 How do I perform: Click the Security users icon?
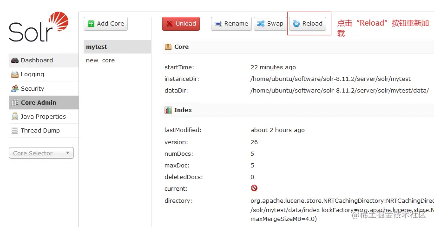tap(15, 88)
